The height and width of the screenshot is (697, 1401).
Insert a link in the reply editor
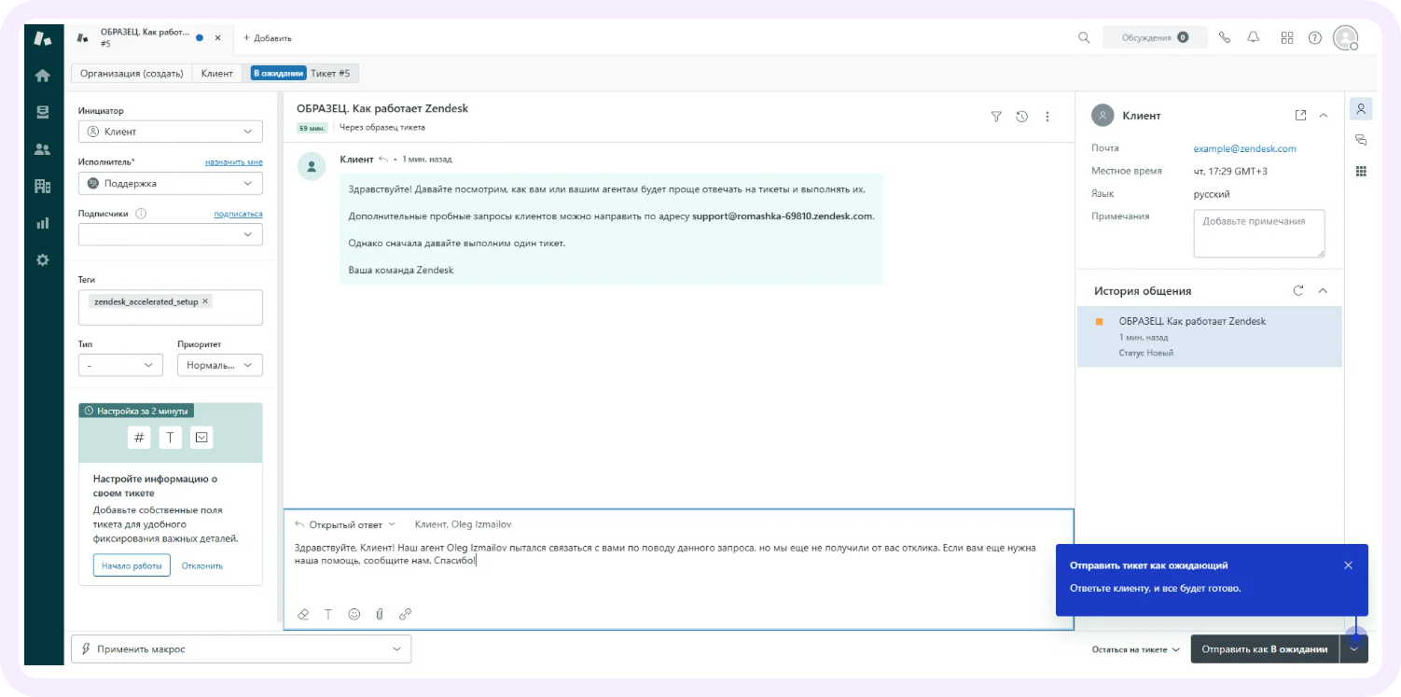coord(405,614)
